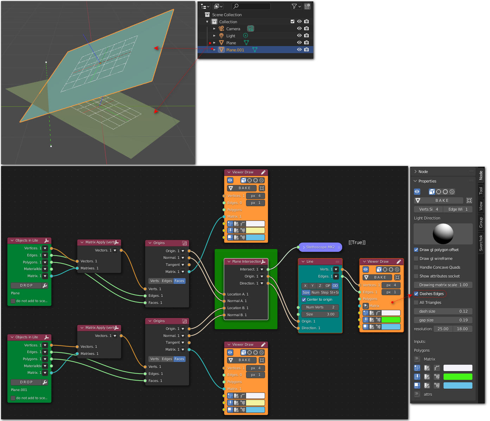The height and width of the screenshot is (421, 490).
Task: Click the Plane.001 mesh data icon
Action: (255, 50)
